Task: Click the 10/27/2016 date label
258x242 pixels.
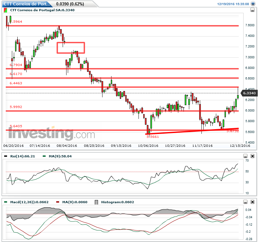Action: click(x=175, y=146)
